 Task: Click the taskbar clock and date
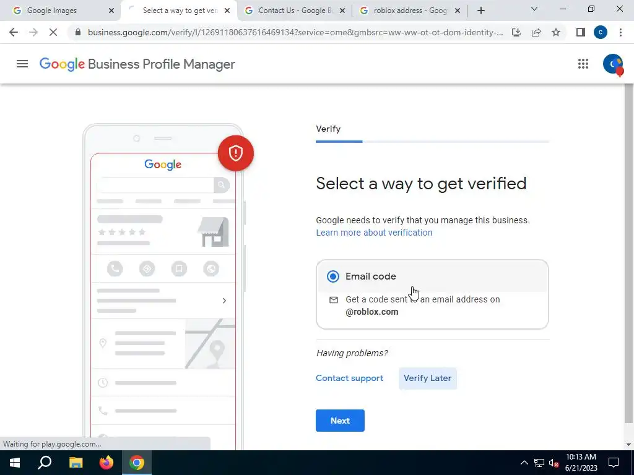[x=581, y=463]
